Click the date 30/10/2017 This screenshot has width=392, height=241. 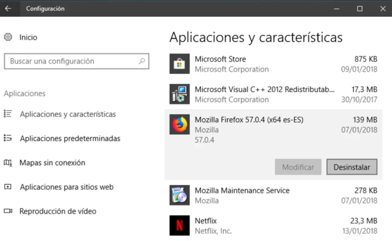click(359, 100)
